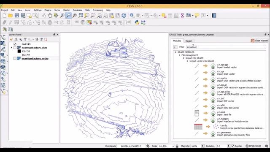Toggle the scale lock icon
This screenshot has width=270, height=152.
177,146
